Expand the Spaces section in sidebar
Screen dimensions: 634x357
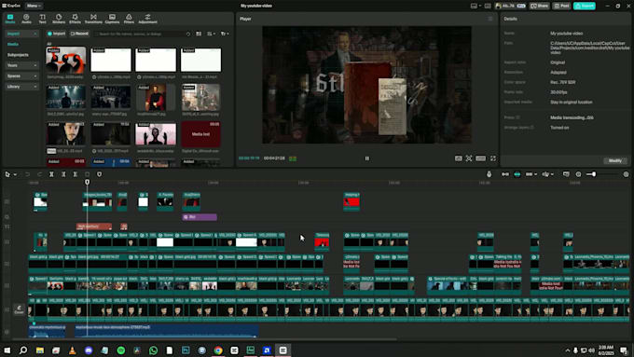[x=21, y=76]
